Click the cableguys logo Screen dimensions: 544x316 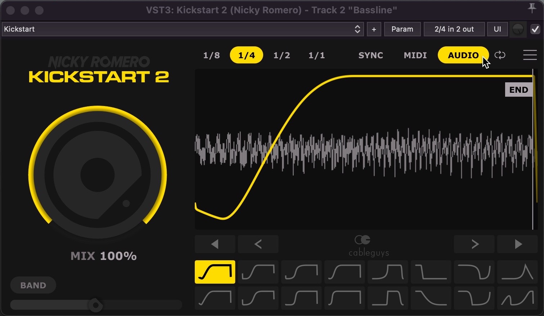click(x=369, y=246)
